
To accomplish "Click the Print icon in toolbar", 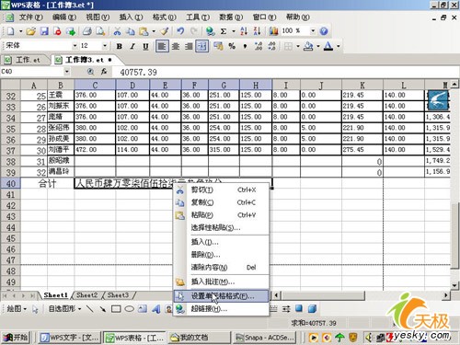I will point(87,31).
